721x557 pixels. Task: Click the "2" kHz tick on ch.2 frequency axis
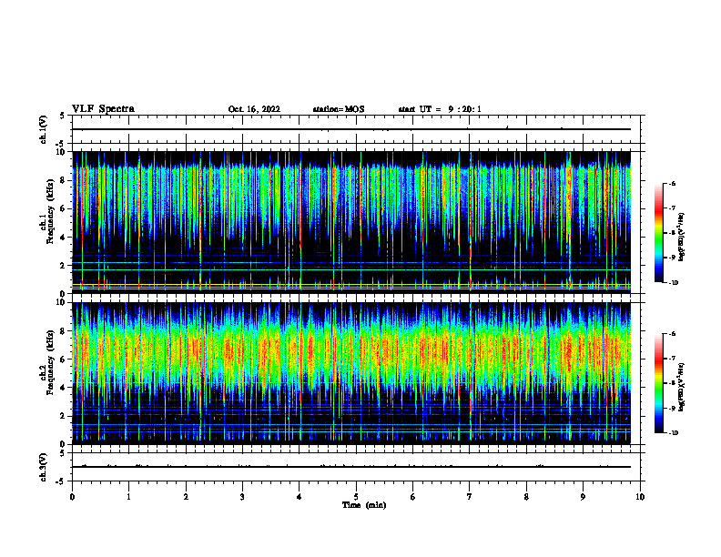[65, 416]
